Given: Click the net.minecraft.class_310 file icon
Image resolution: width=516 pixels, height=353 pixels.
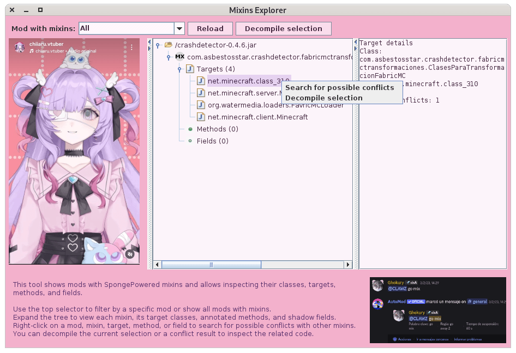Looking at the screenshot, I should click(x=201, y=81).
